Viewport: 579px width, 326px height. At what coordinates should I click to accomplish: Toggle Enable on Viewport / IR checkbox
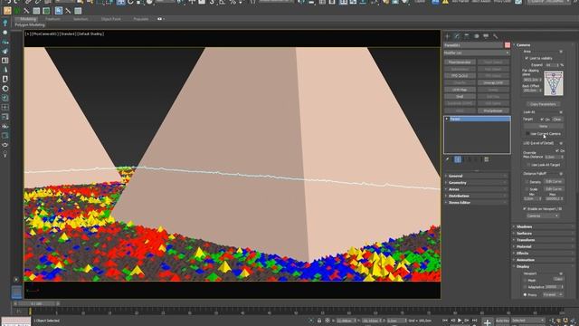coord(525,209)
